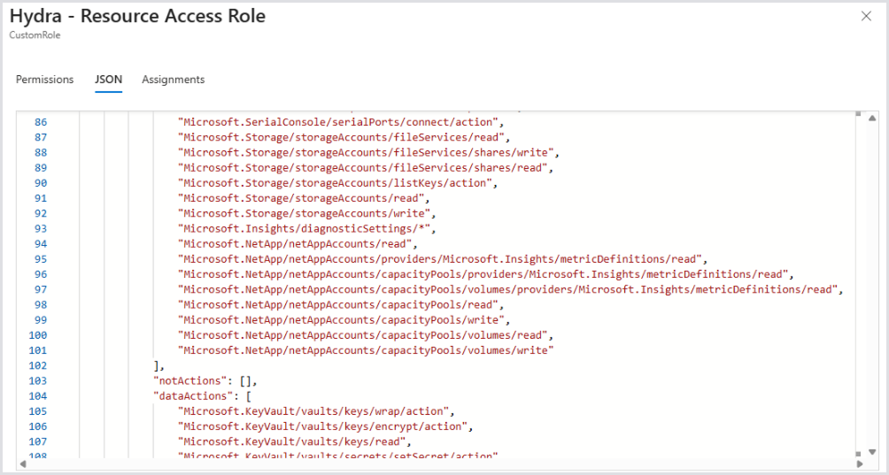Click the storageAccounts/listKeys/action line
Viewport: 889px width, 475px height.
[x=335, y=183]
